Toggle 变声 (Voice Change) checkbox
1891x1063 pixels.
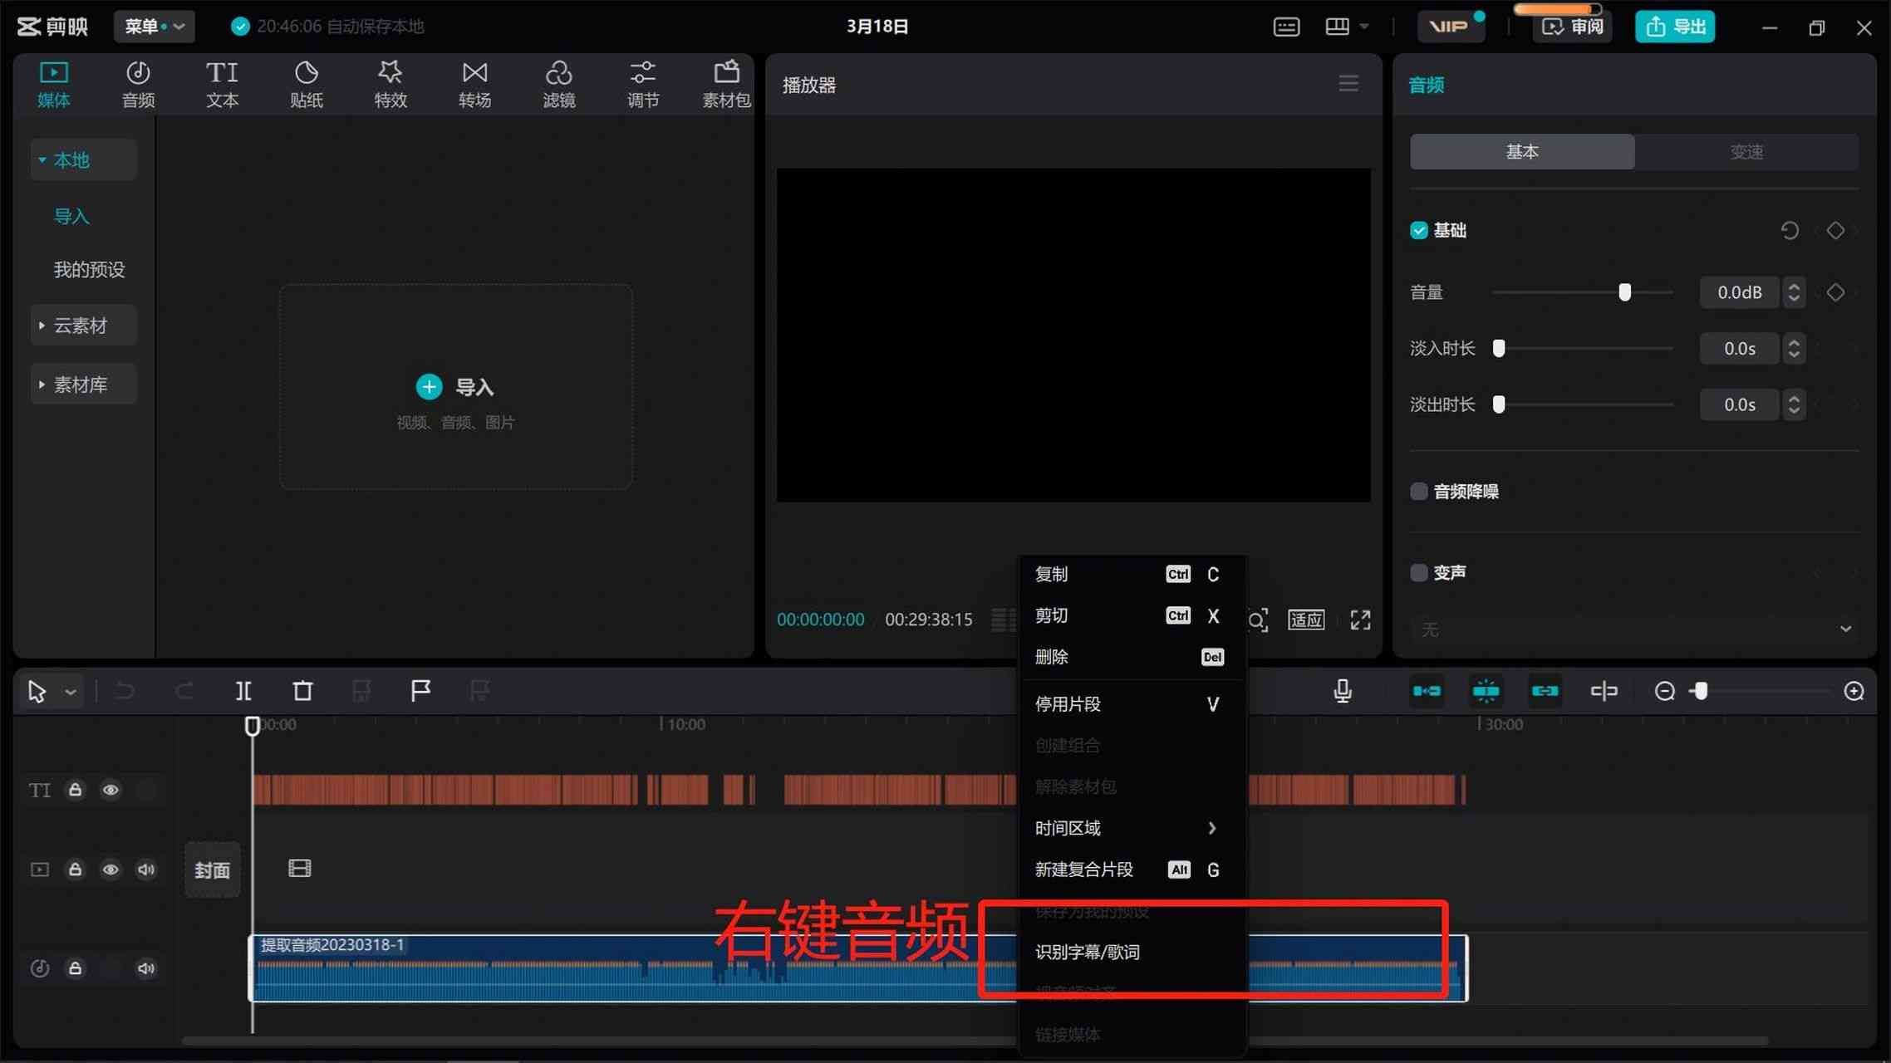1417,571
